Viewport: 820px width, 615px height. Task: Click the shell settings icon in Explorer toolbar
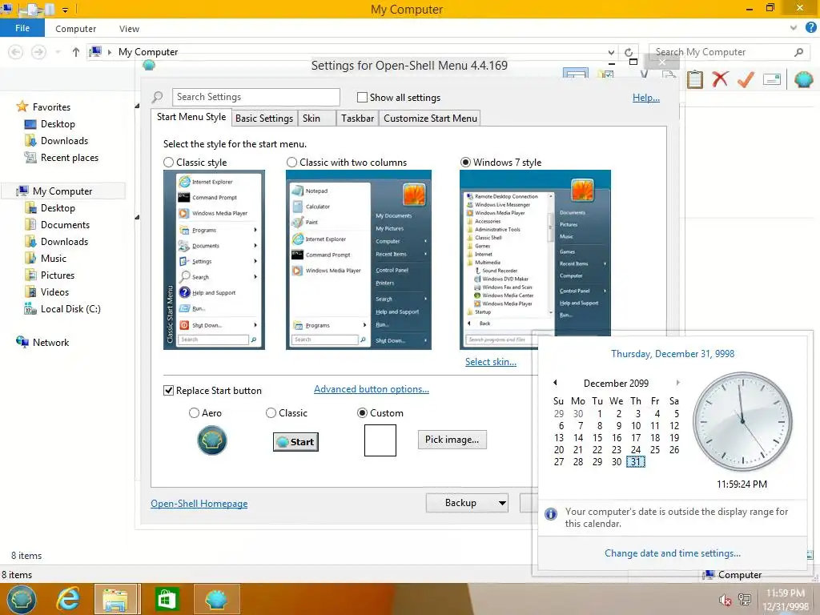(x=804, y=79)
